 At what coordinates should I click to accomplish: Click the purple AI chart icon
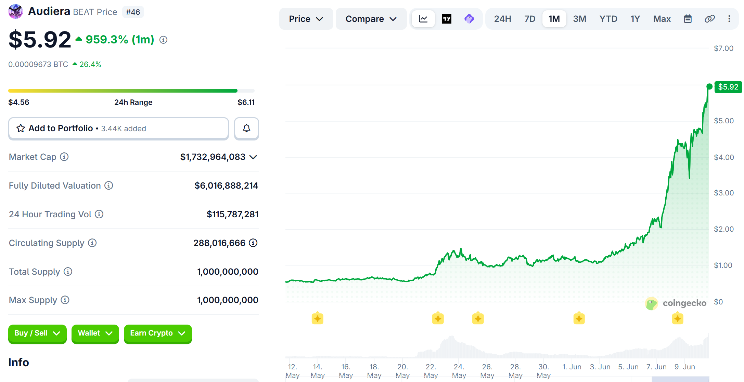469,19
